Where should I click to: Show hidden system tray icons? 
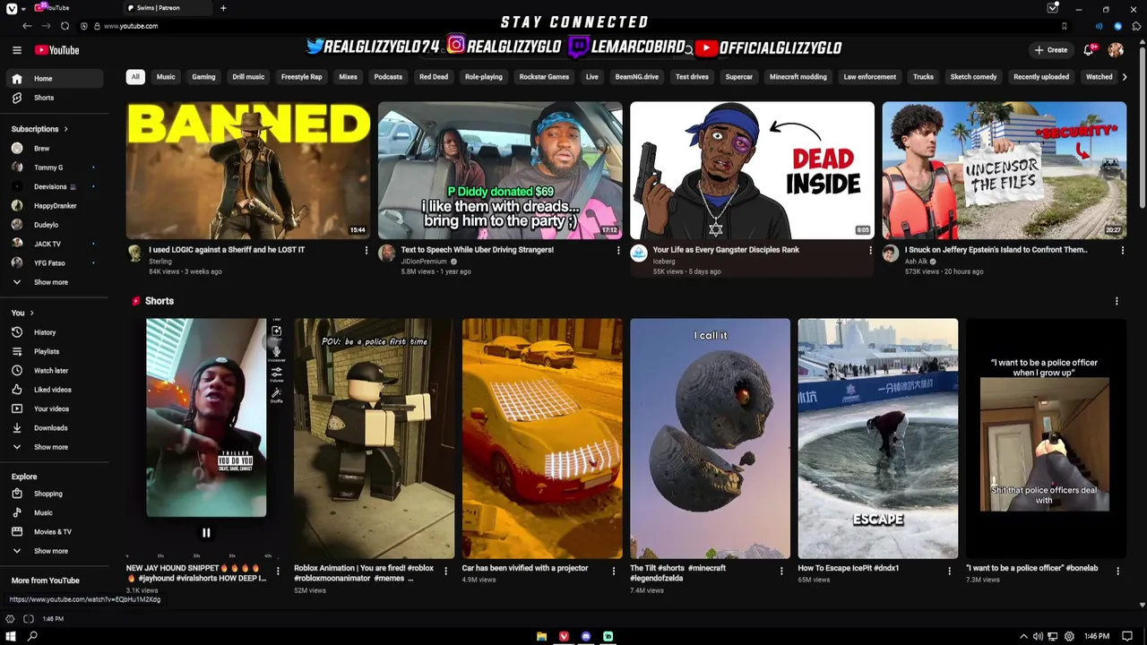click(1023, 636)
